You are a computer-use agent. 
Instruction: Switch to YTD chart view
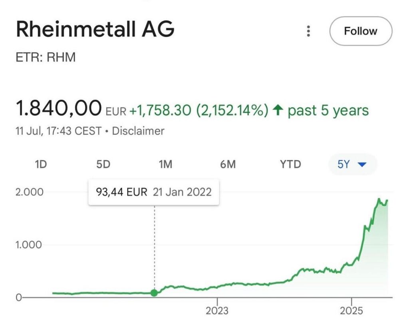click(x=290, y=164)
